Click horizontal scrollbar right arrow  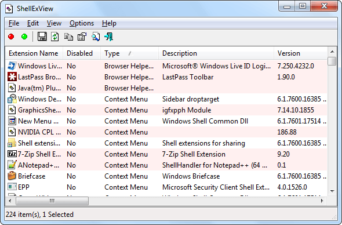pos(322,201)
